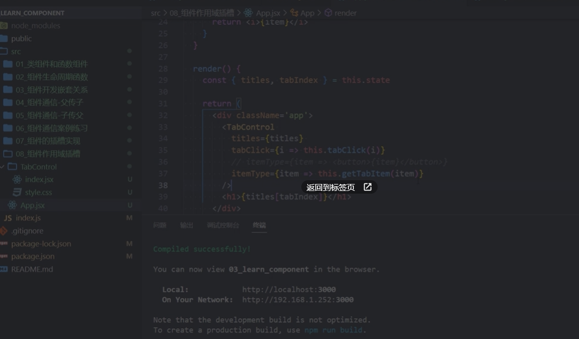Open package-lock.json file
Screen dimensions: 579x339
tap(41, 244)
